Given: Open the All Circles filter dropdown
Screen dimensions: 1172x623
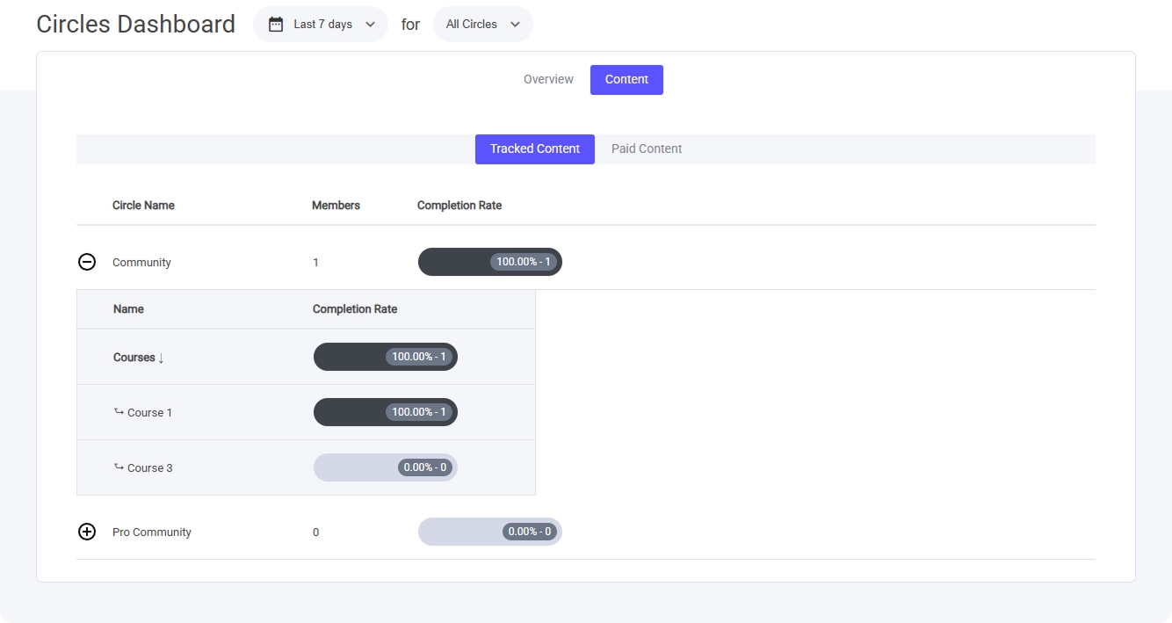Looking at the screenshot, I should point(482,25).
